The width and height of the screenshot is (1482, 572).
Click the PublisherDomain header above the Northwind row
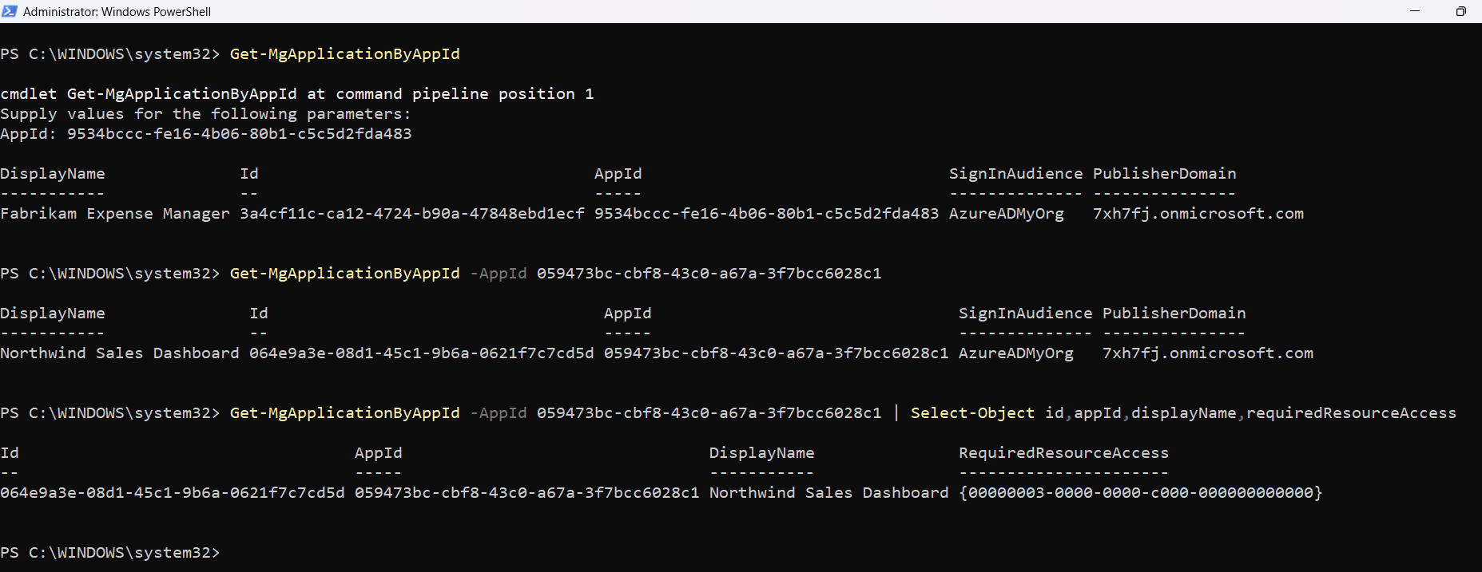[1174, 314]
